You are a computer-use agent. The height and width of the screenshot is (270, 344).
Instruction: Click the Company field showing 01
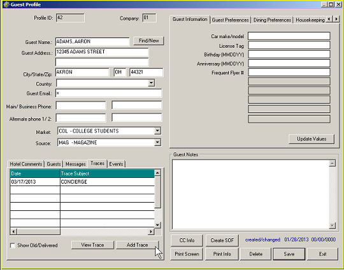pos(149,18)
